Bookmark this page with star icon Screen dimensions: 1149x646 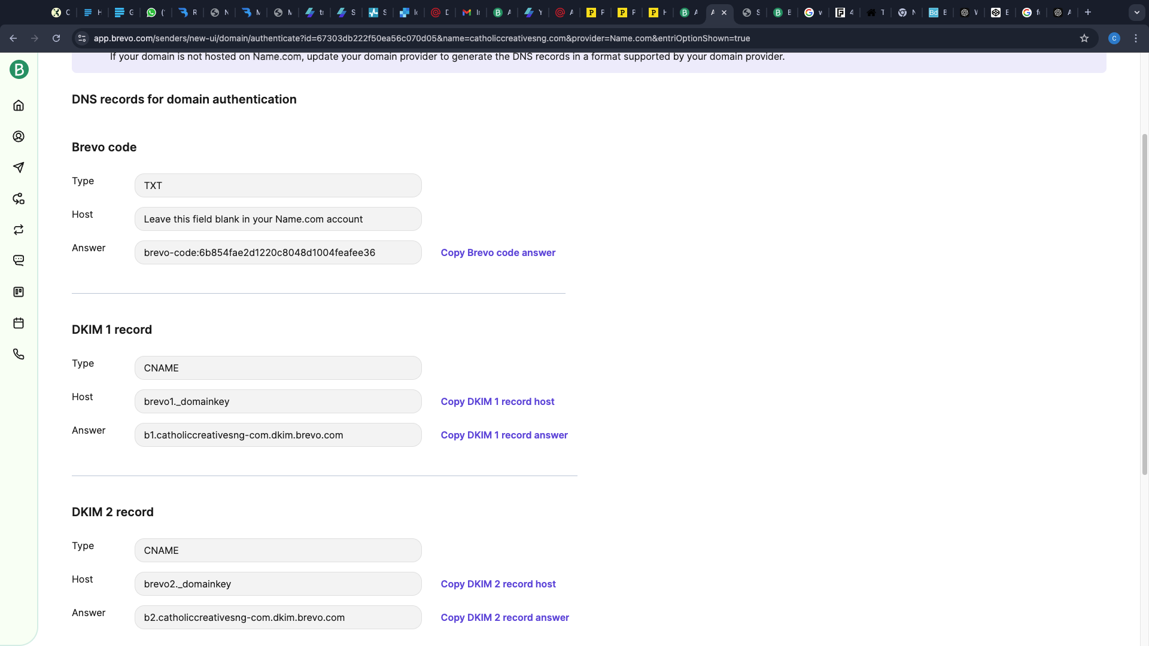[1084, 38]
